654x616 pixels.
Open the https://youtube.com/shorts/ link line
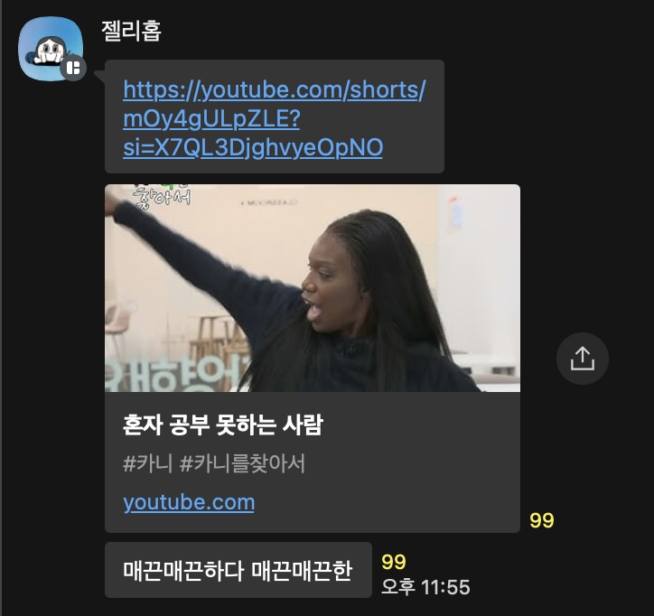pyautogui.click(x=275, y=90)
